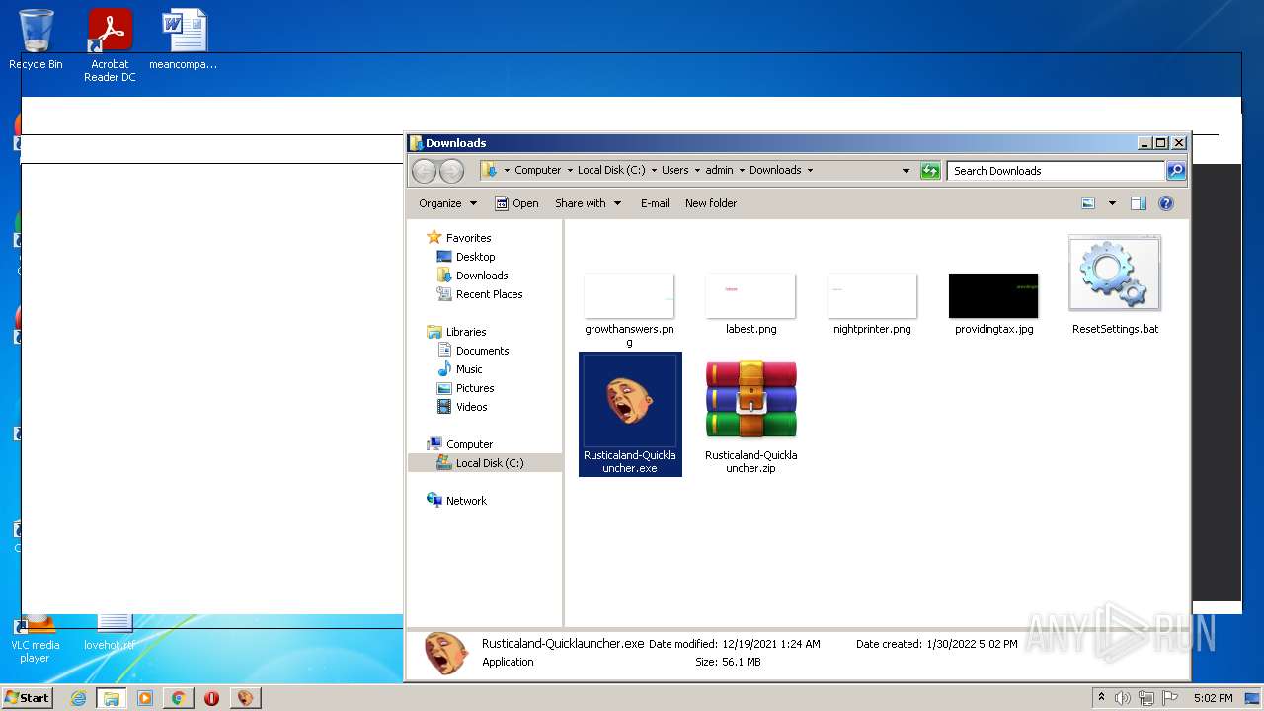The height and width of the screenshot is (711, 1264).
Task: Click the details pane file face icon
Action: pyautogui.click(x=445, y=654)
